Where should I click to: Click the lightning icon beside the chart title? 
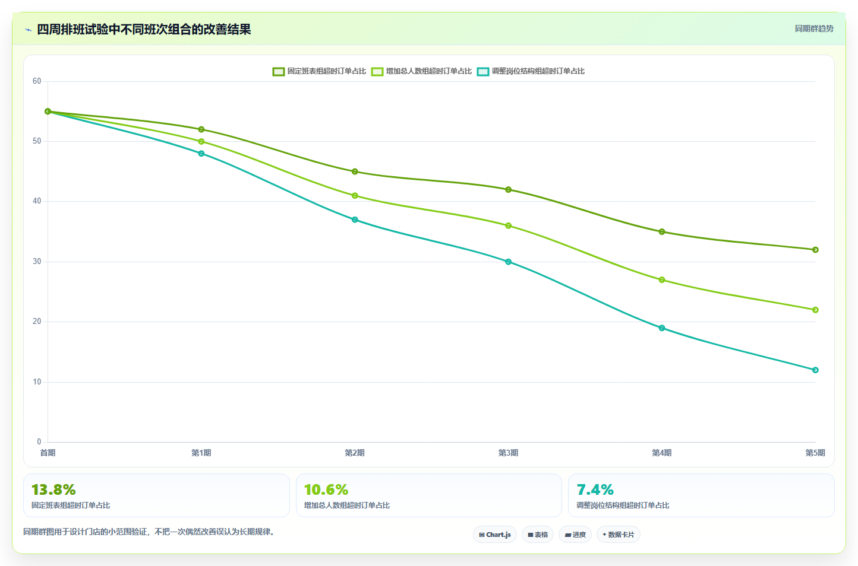tap(28, 30)
